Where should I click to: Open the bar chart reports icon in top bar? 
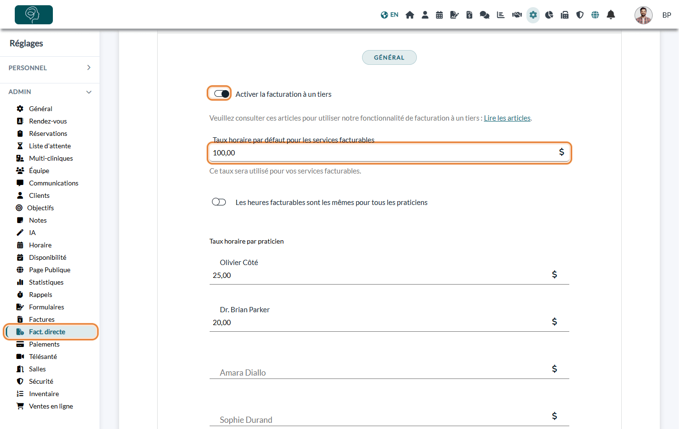pyautogui.click(x=501, y=15)
